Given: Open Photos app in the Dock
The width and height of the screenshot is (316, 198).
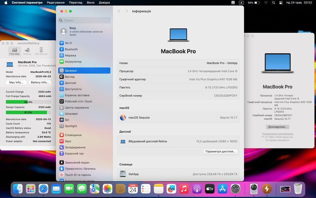Looking at the screenshot, I should (108, 189).
